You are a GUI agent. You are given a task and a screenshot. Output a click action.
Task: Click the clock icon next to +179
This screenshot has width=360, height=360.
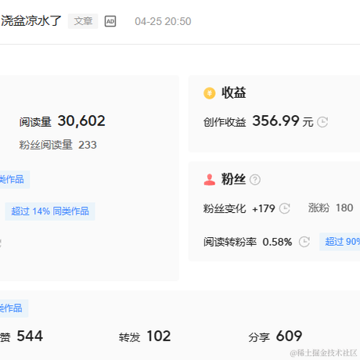pos(285,208)
